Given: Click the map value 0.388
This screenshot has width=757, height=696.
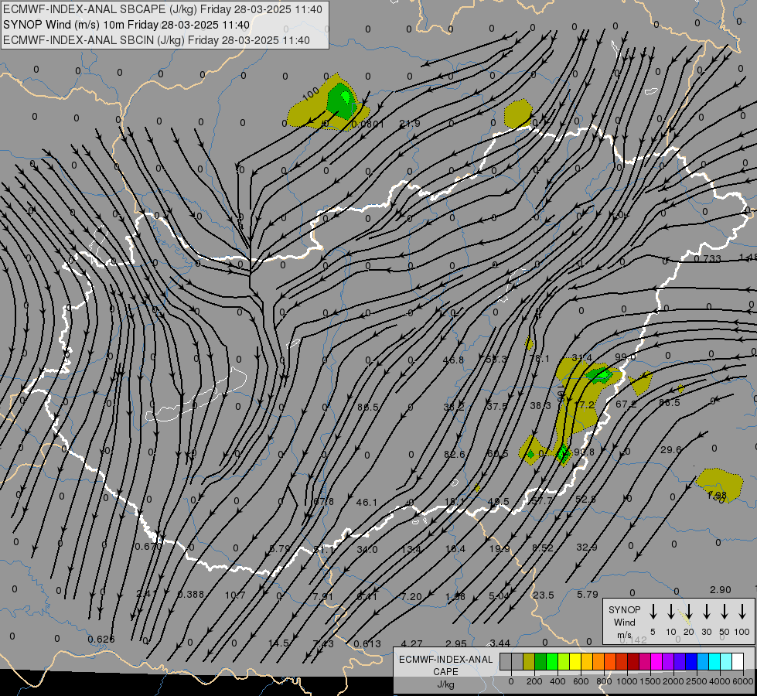Looking at the screenshot, I should pos(191,594).
